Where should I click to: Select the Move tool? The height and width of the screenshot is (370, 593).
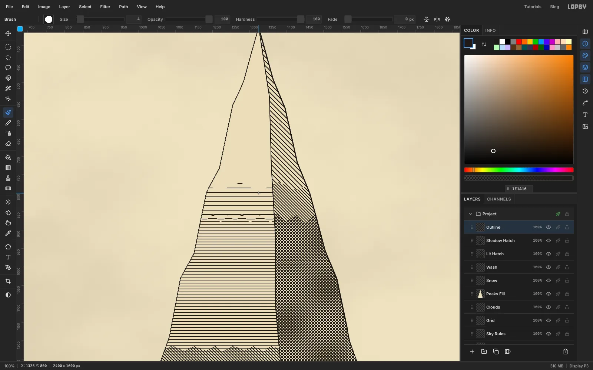pyautogui.click(x=8, y=33)
